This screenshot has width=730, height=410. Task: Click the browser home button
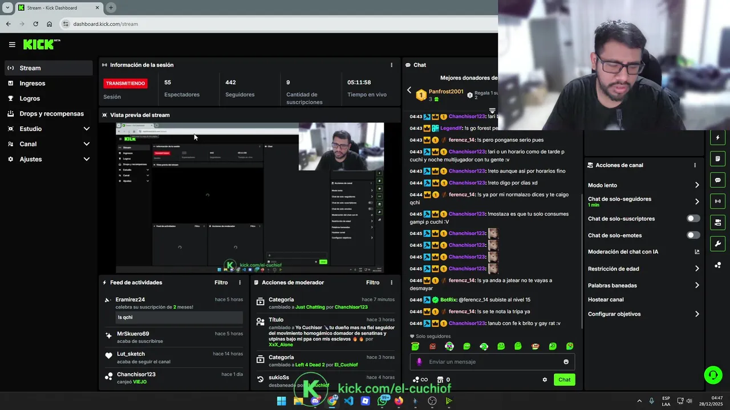(x=50, y=24)
